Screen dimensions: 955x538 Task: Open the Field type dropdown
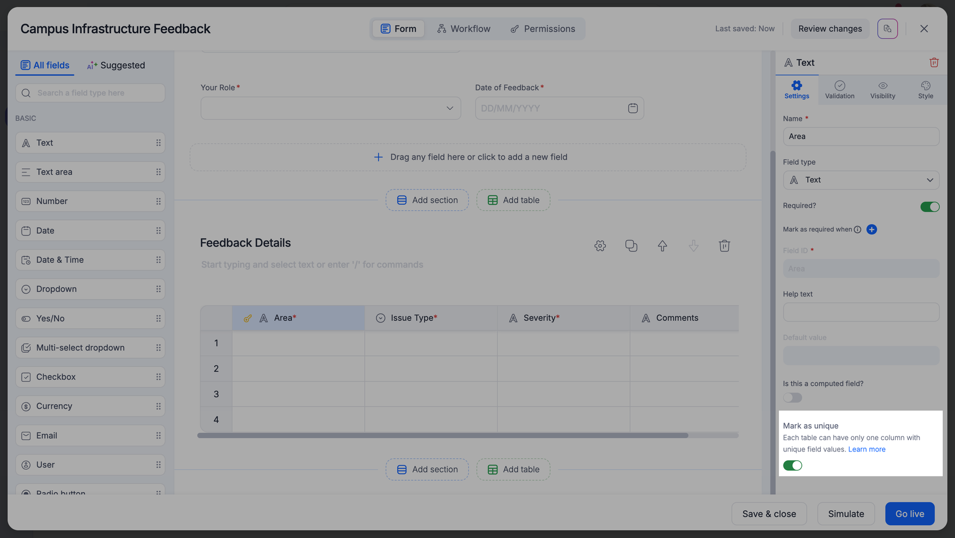861,180
